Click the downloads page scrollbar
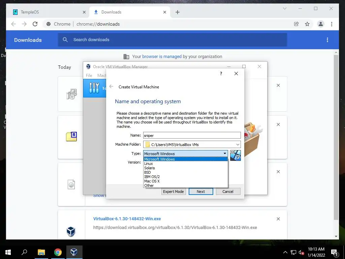This screenshot has height=259, width=345. (336, 137)
